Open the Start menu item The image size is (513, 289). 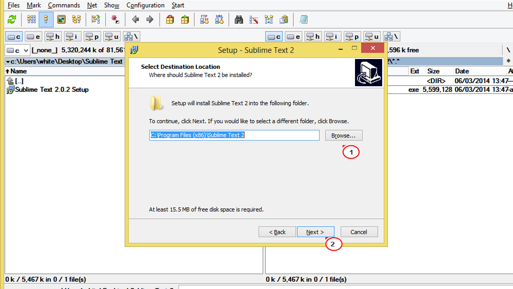177,5
